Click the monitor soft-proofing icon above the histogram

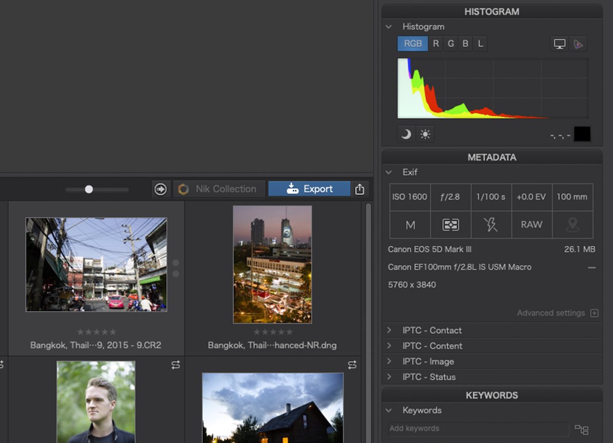559,44
